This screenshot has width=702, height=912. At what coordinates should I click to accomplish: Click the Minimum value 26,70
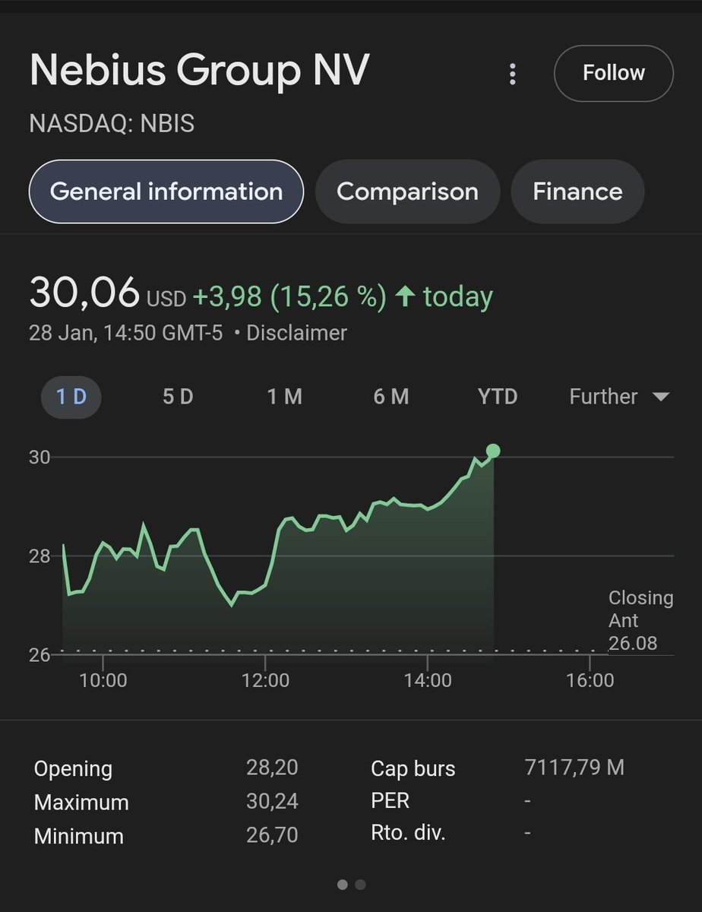click(x=272, y=835)
